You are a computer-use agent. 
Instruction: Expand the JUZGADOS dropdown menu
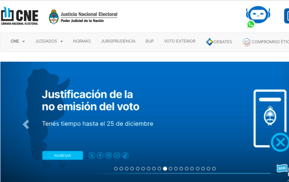pos(49,41)
